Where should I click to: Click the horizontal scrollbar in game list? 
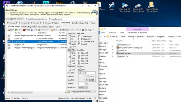coord(21,93)
